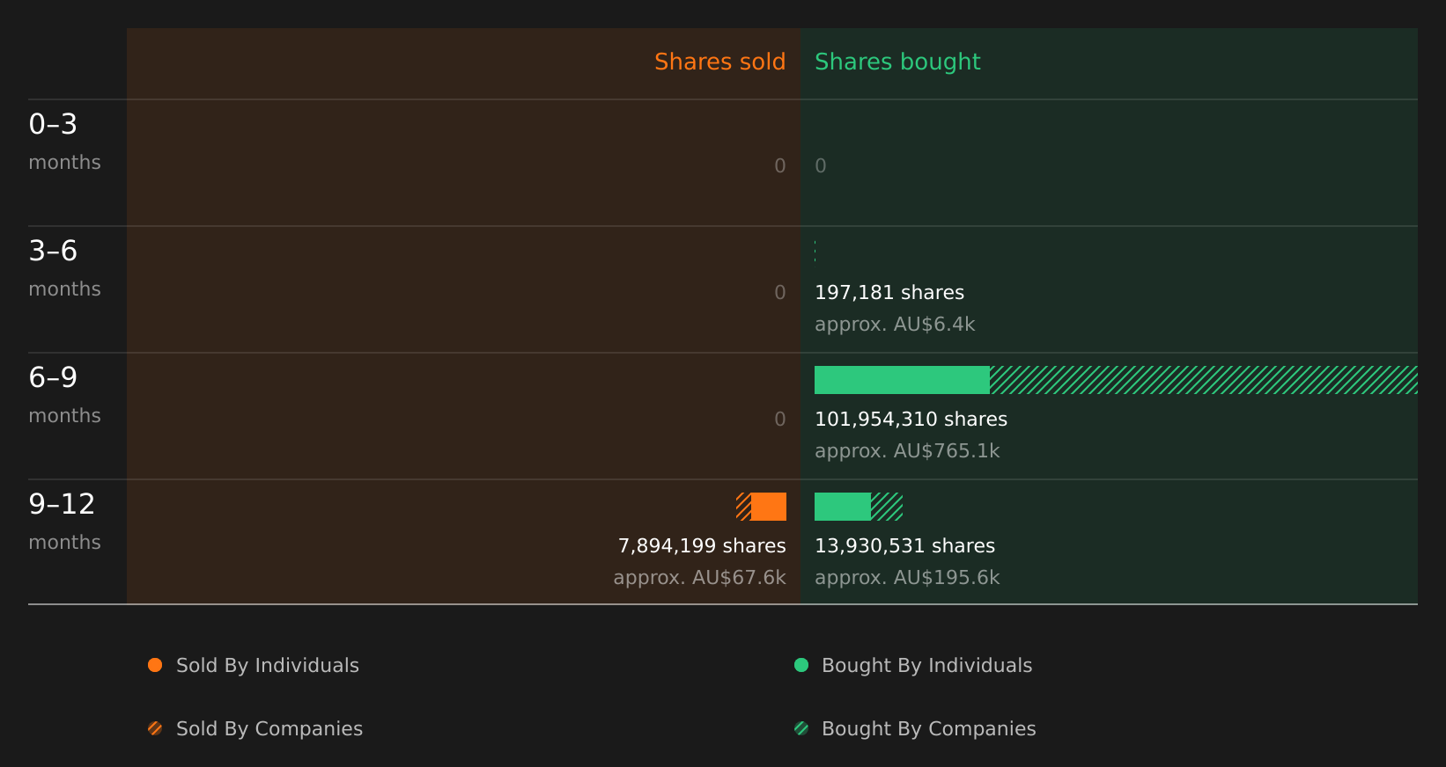This screenshot has height=767, width=1446.
Task: Click the solid orange bar in 9–12 months row
Action: (769, 507)
